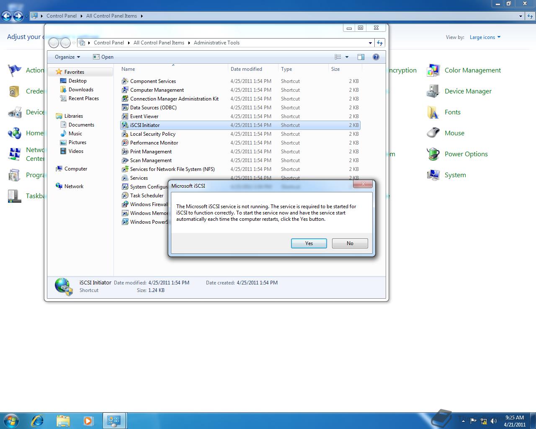Click All Control Panel Items in Administrative Tools breadcrumb
Screen dimensions: 536x429
pyautogui.click(x=159, y=43)
